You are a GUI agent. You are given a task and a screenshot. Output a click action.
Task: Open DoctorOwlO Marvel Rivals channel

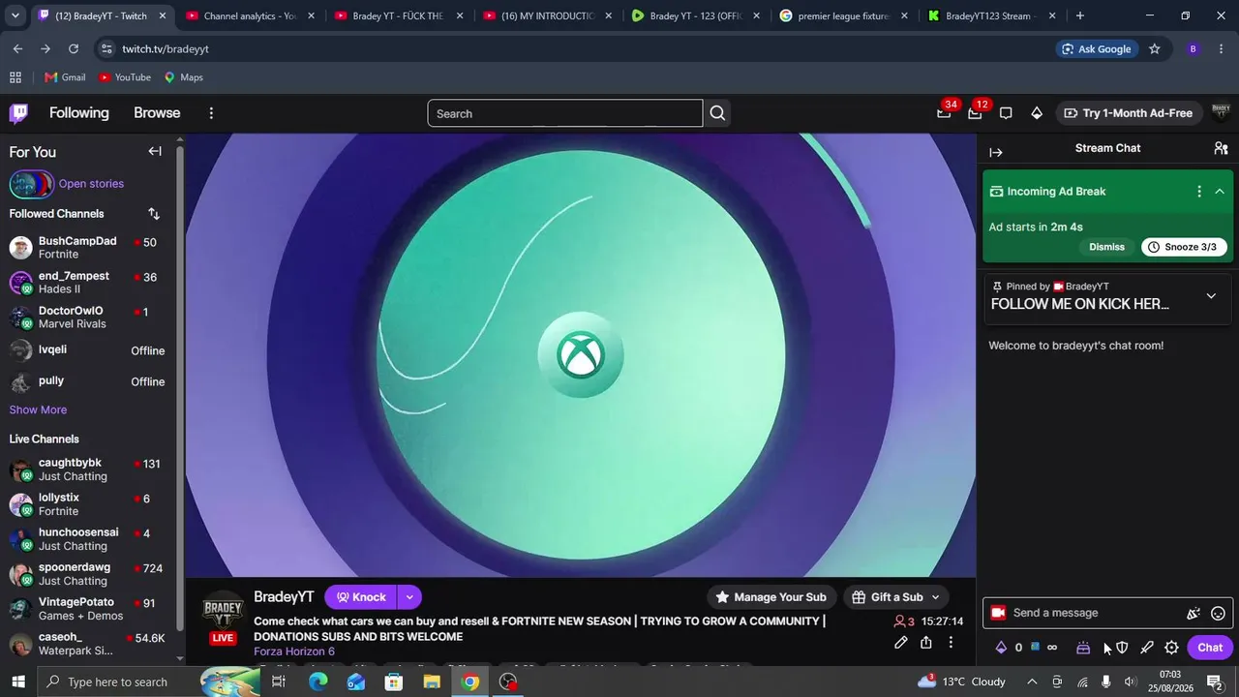(x=87, y=318)
